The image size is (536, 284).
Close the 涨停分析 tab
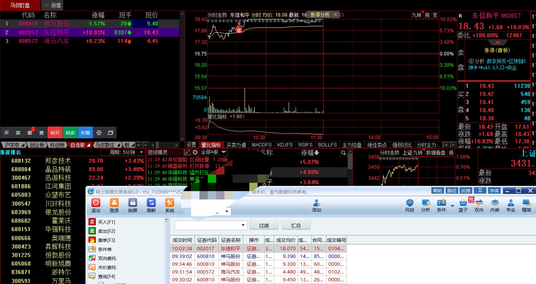coord(336,14)
